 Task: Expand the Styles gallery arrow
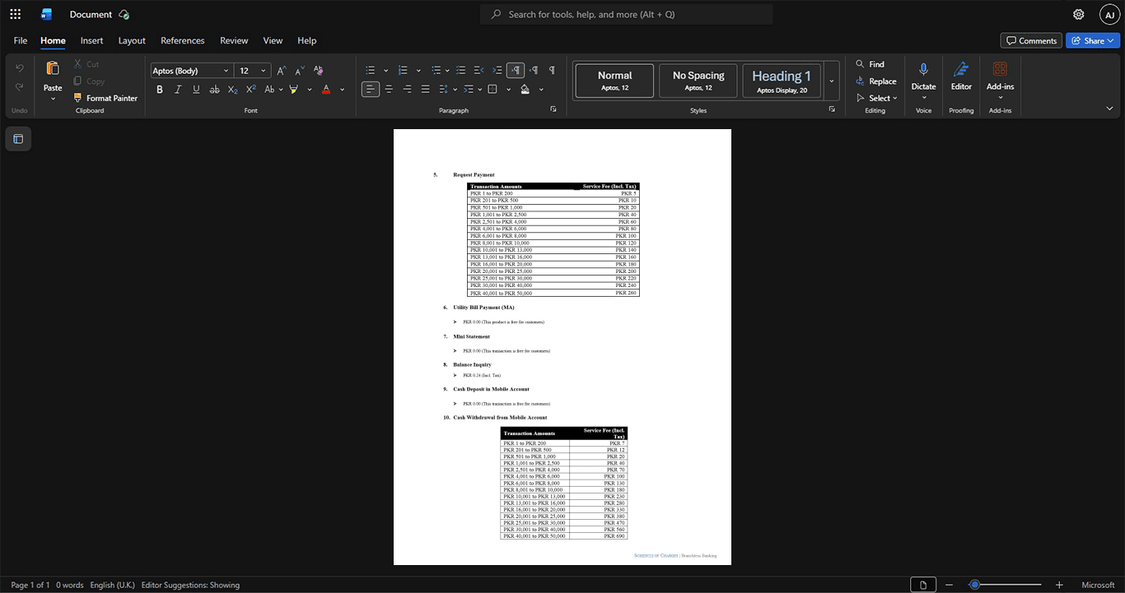(x=831, y=81)
